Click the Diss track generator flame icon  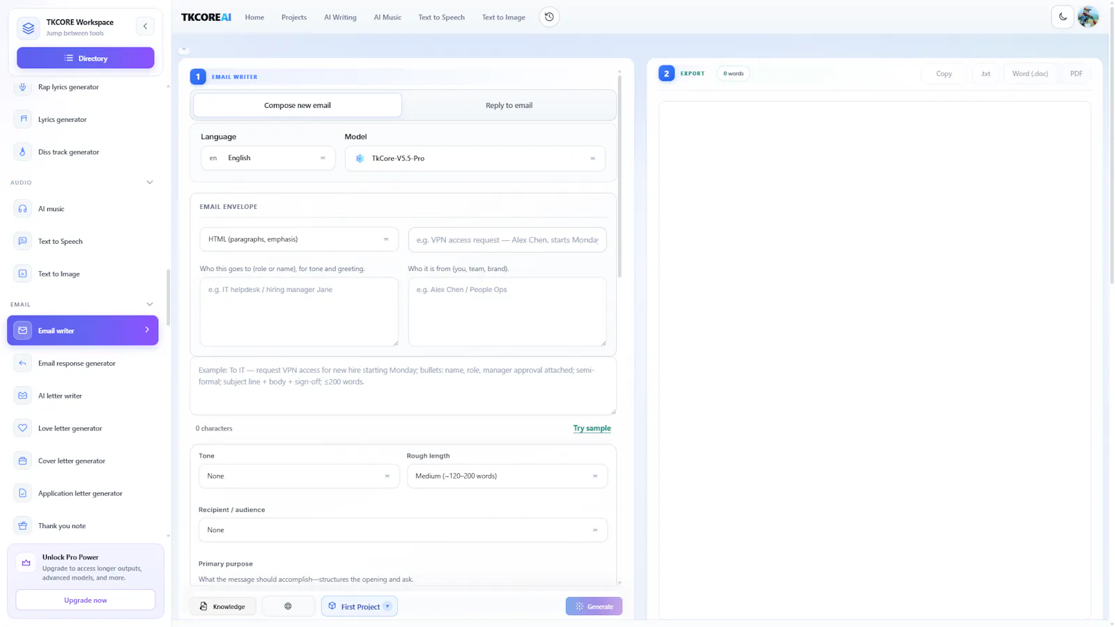click(x=23, y=152)
